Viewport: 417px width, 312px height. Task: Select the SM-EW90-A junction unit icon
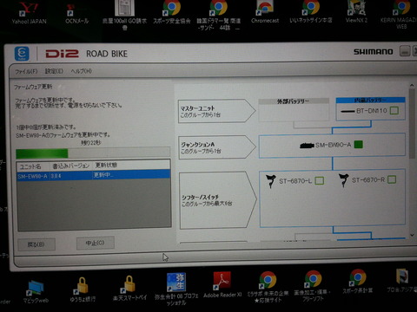tap(307, 146)
